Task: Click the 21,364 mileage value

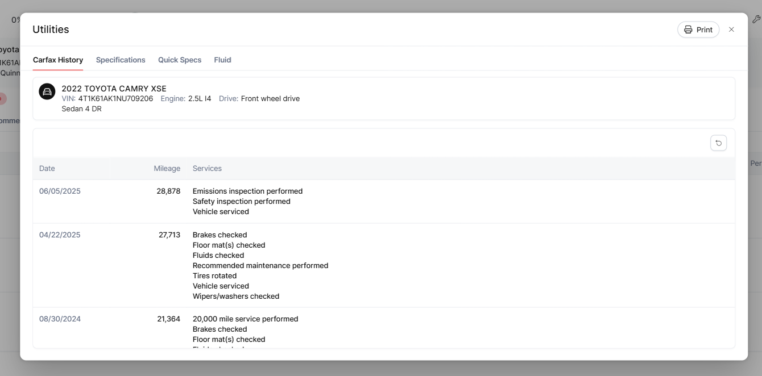Action: click(x=168, y=319)
